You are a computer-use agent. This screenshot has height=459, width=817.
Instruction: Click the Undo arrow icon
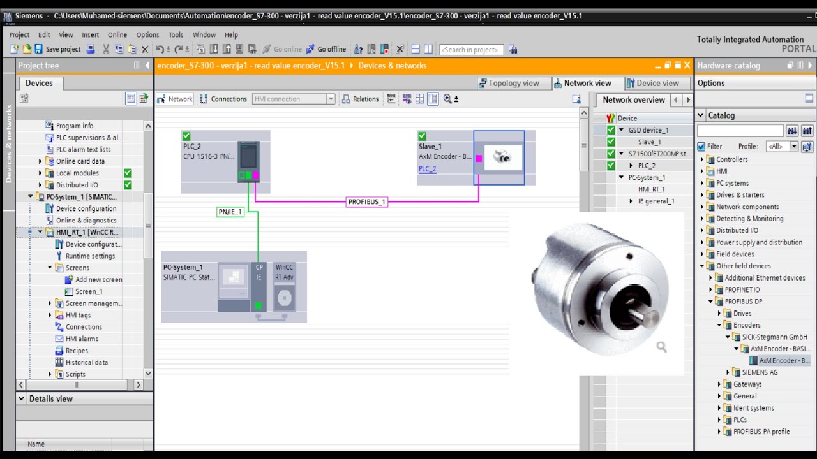[160, 49]
